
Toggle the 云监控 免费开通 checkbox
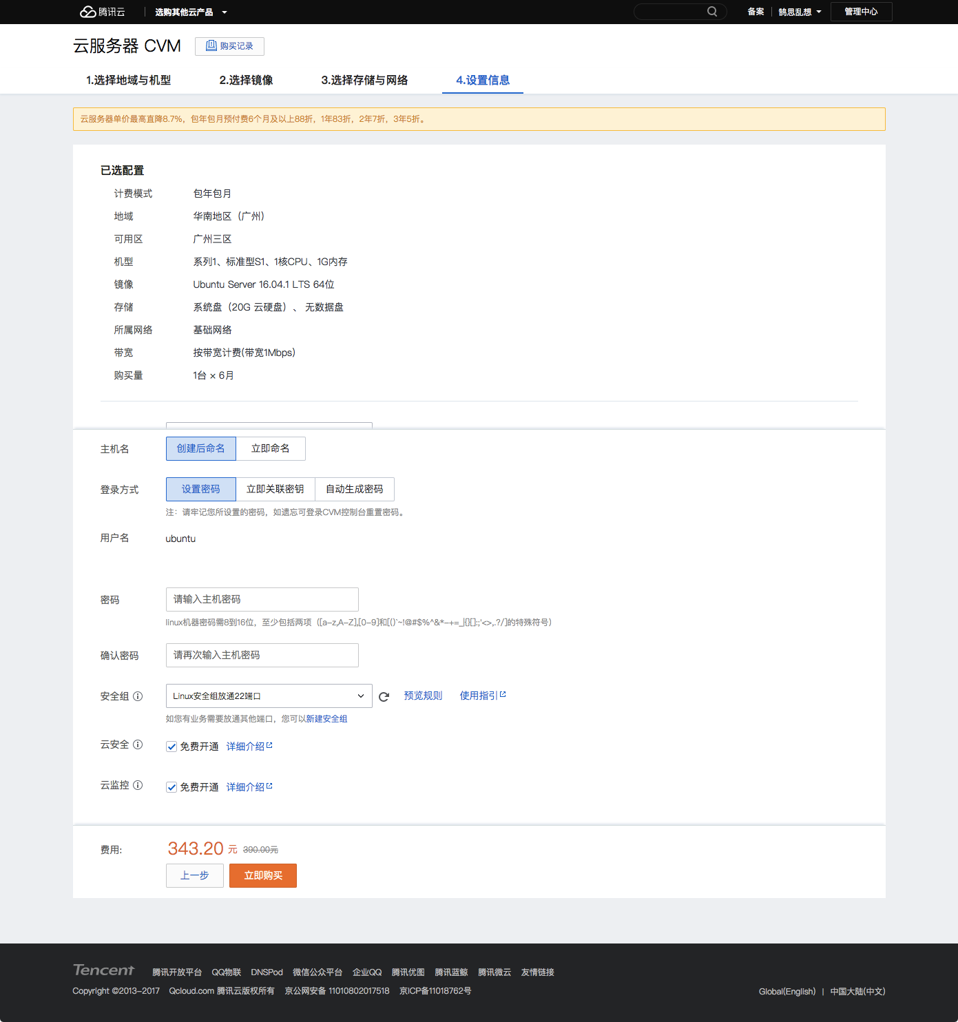(171, 787)
